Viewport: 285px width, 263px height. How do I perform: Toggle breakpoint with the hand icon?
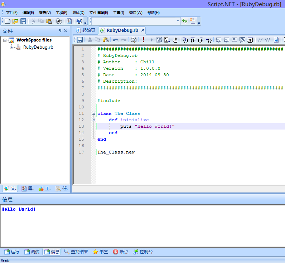coord(175,40)
